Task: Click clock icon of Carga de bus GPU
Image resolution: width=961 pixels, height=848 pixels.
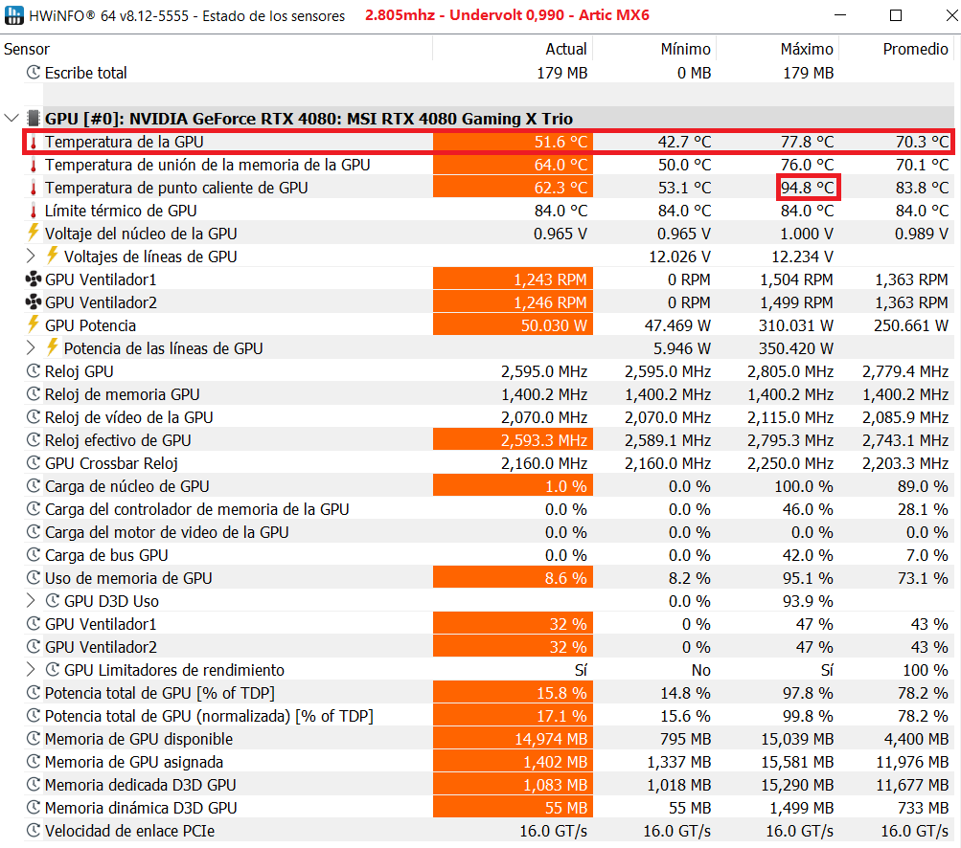Action: 34,554
